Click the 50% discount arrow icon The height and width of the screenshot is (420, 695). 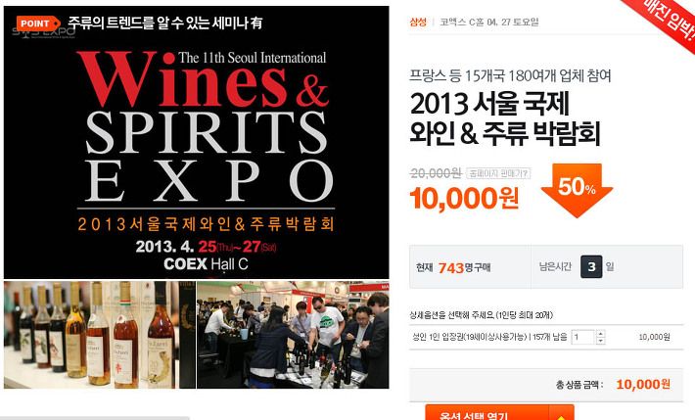click(577, 190)
